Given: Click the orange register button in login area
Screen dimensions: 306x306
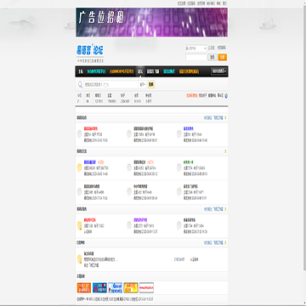Looking at the screenshot, I should (223, 57).
